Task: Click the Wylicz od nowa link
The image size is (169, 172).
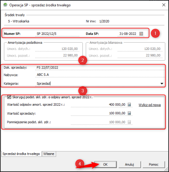Action: click(150, 105)
